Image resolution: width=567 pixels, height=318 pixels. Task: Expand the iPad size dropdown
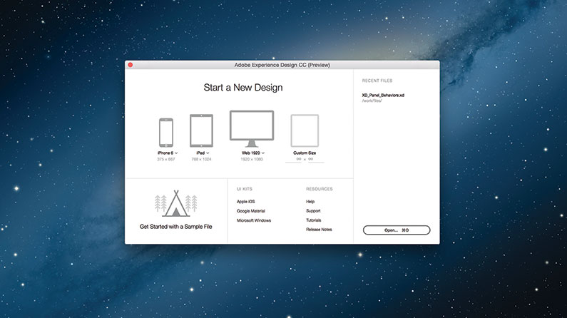(208, 153)
